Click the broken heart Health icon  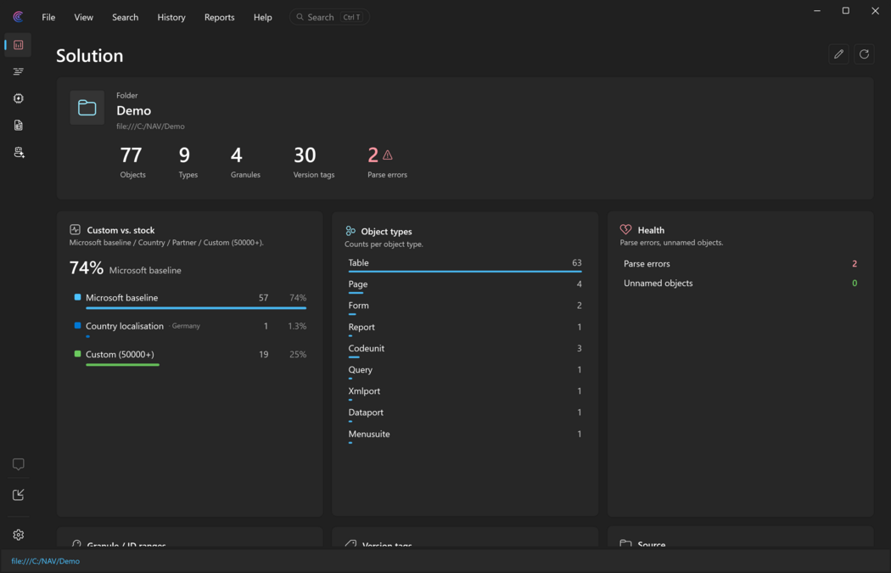625,230
